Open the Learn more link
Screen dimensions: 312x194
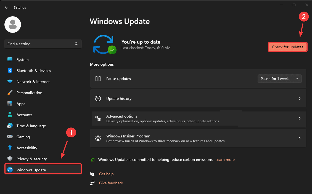coord(225,160)
